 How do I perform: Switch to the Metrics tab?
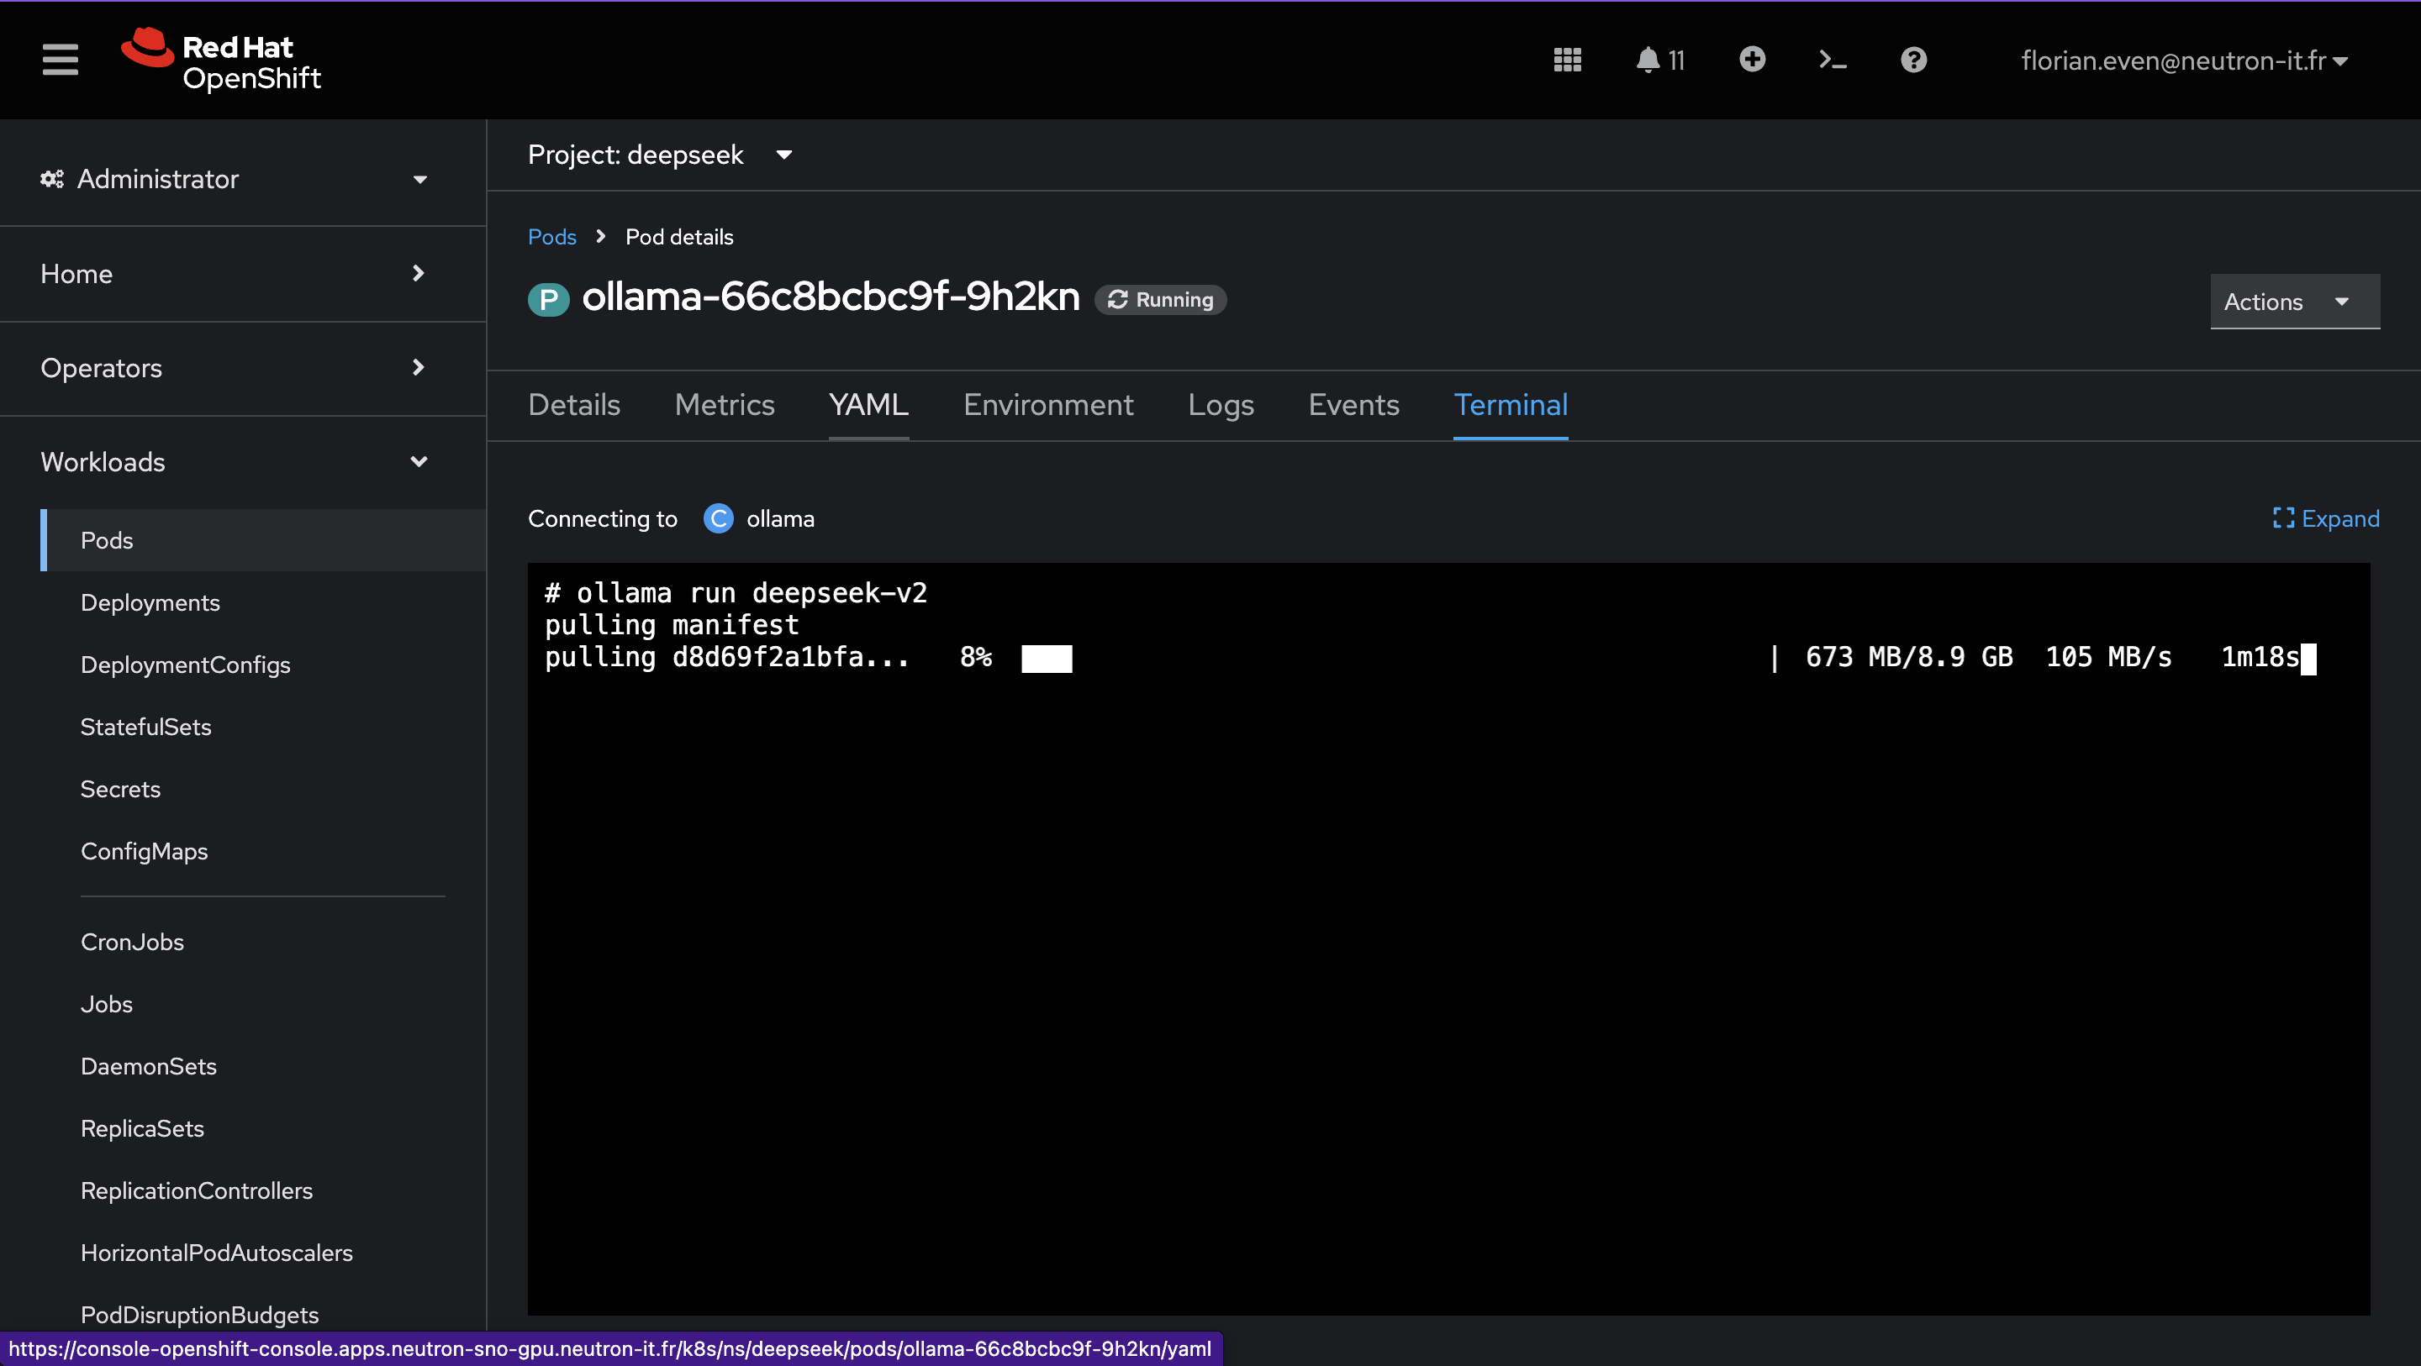click(x=725, y=405)
